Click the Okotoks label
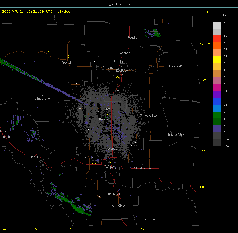This screenshot has width=238, height=233. click(x=114, y=194)
